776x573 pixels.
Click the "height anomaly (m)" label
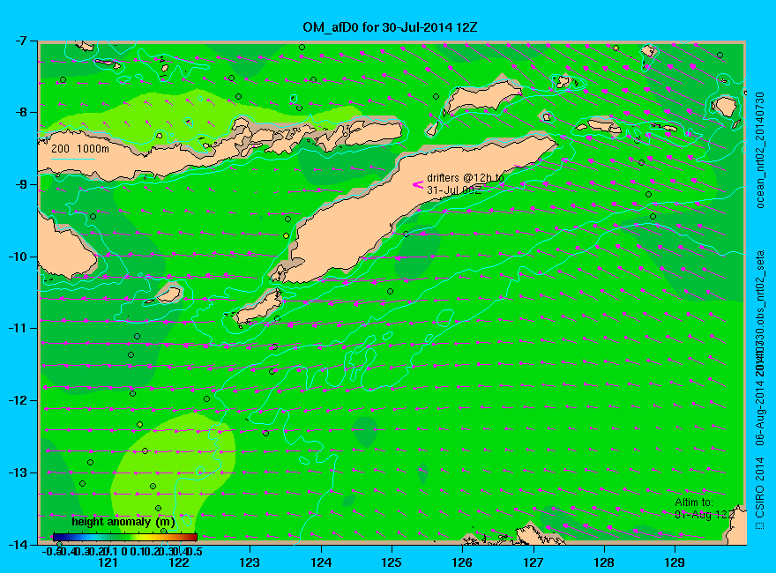[x=123, y=522]
